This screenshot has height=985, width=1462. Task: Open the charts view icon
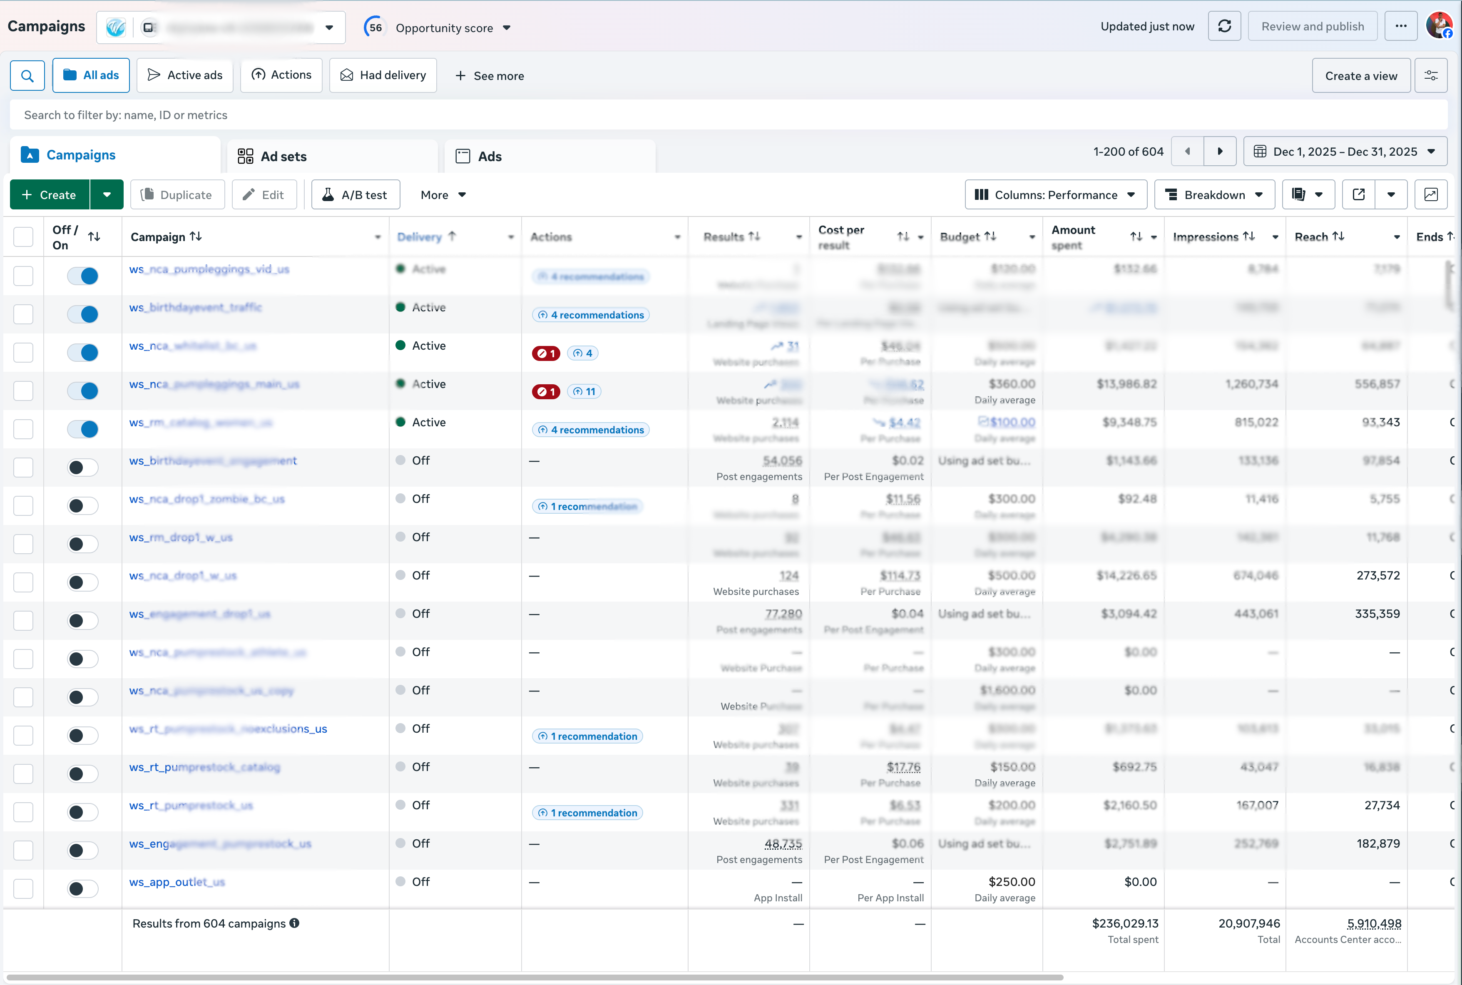tap(1431, 195)
